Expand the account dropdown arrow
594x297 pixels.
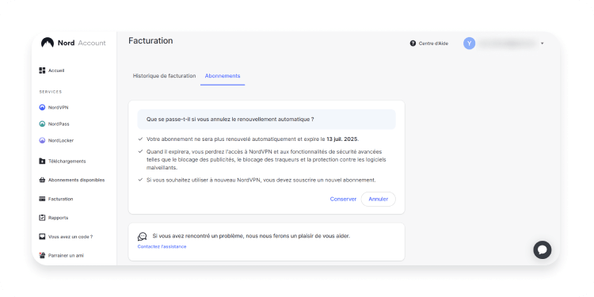point(542,44)
